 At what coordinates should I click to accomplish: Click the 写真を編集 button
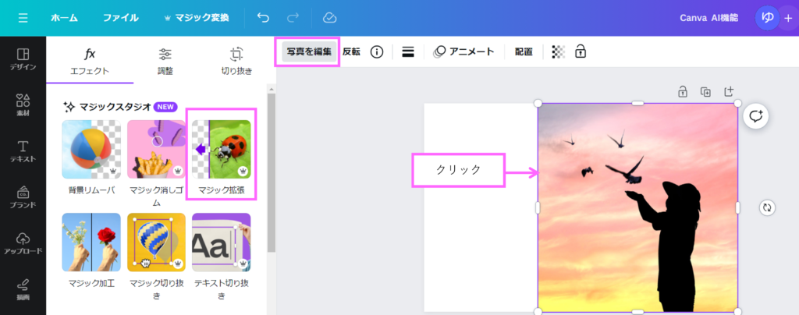pyautogui.click(x=309, y=52)
